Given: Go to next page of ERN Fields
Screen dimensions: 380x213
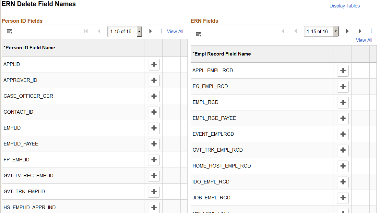Looking at the screenshot, I should [347, 31].
